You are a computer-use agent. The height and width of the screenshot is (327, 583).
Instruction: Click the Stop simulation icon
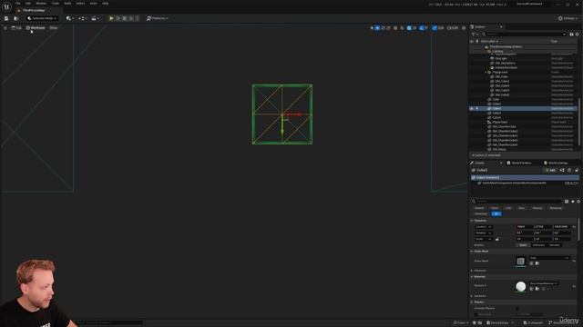[125, 18]
